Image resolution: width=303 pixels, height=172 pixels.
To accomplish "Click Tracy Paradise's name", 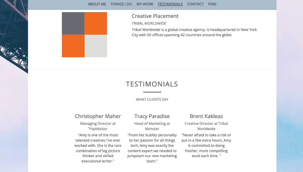I will pyautogui.click(x=152, y=116).
